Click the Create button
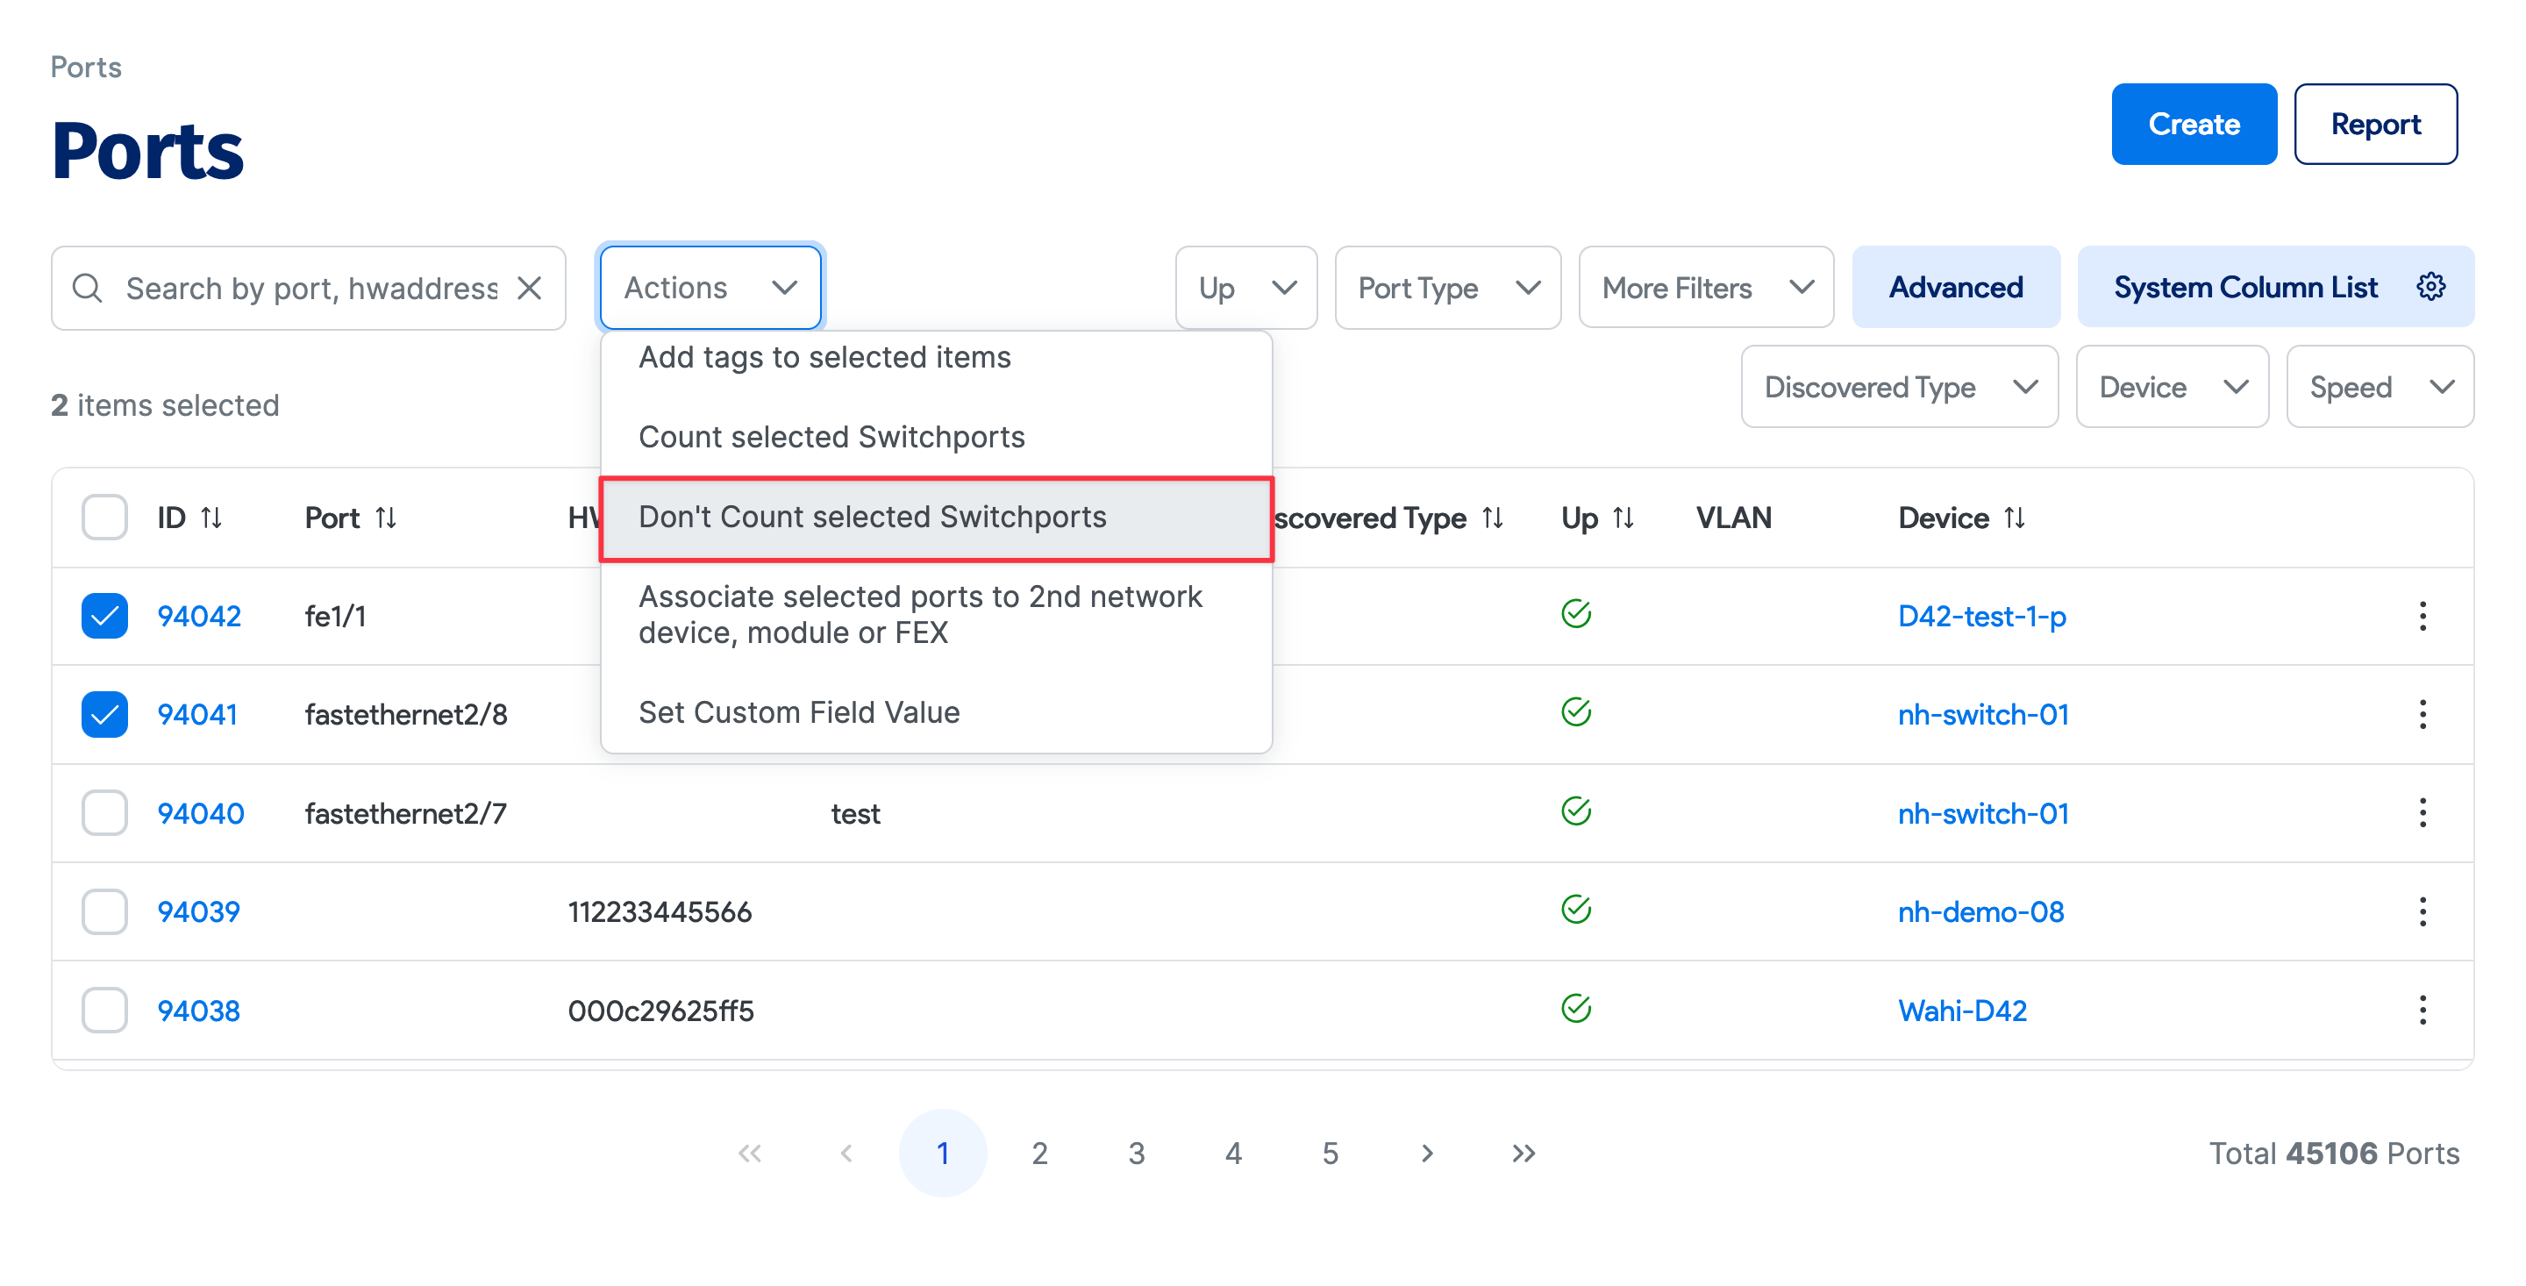2526x1286 pixels. point(2193,125)
